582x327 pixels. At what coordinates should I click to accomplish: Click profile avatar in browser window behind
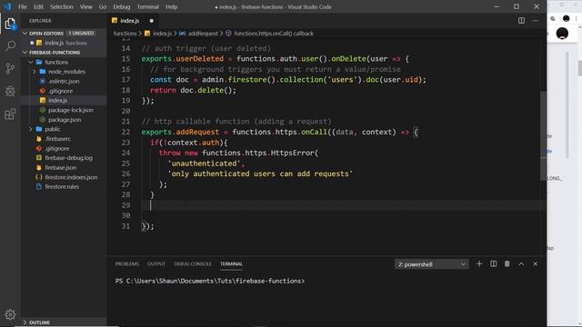[x=562, y=34]
